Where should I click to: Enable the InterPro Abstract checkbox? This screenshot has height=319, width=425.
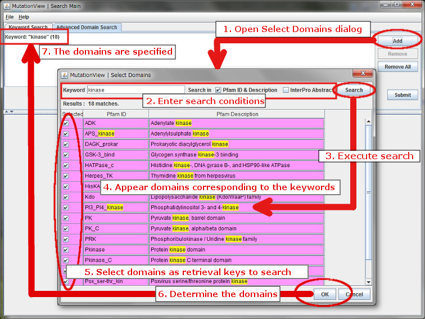286,90
